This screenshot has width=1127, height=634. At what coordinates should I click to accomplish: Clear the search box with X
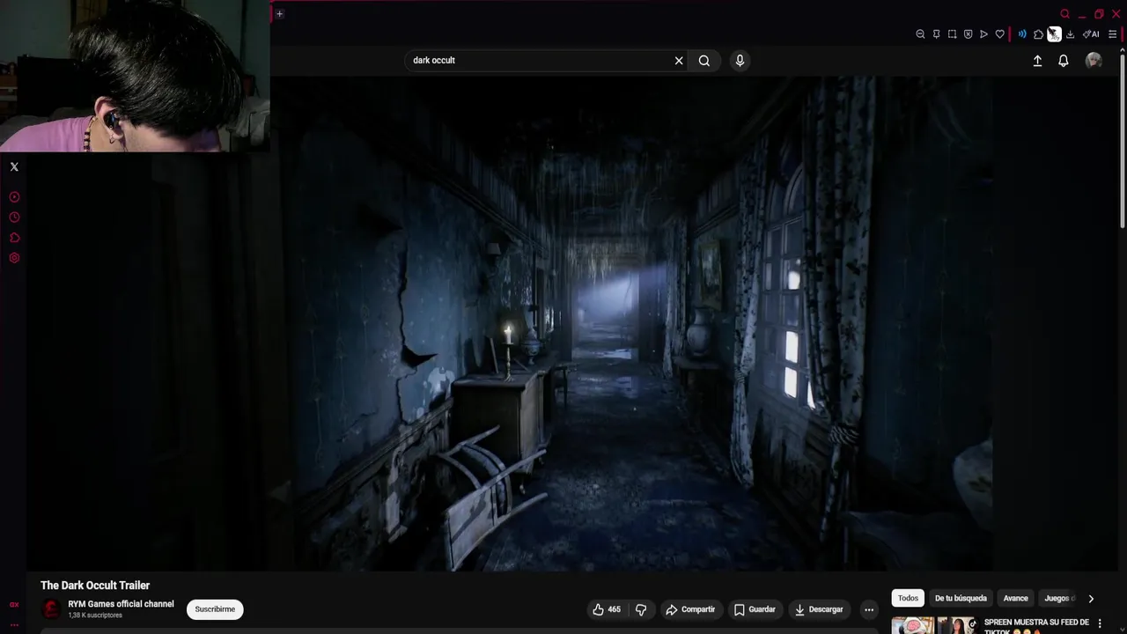(x=679, y=61)
